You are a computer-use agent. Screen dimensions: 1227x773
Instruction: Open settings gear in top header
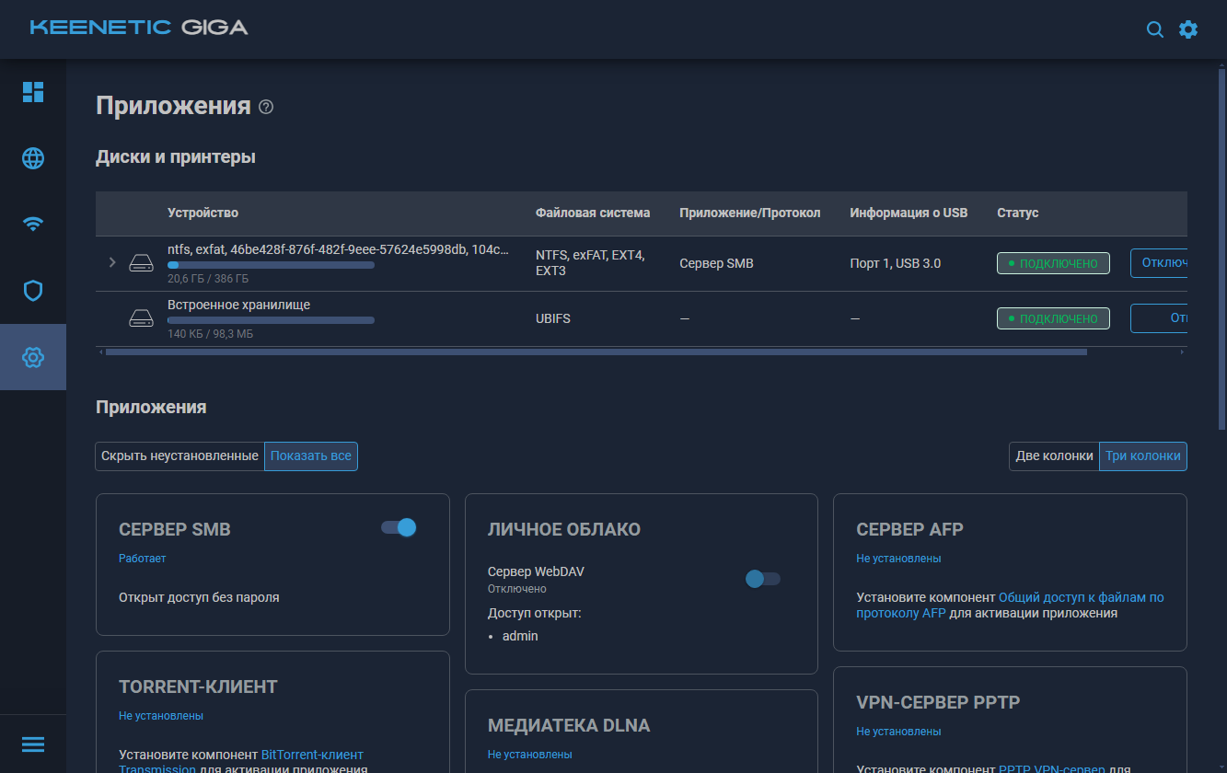pyautogui.click(x=1188, y=29)
